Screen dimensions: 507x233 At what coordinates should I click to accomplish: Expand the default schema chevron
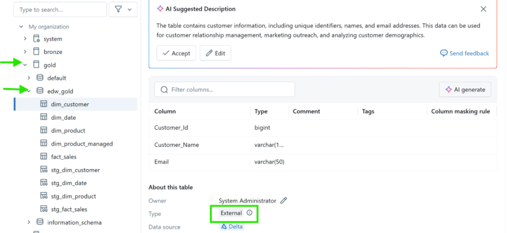point(29,78)
